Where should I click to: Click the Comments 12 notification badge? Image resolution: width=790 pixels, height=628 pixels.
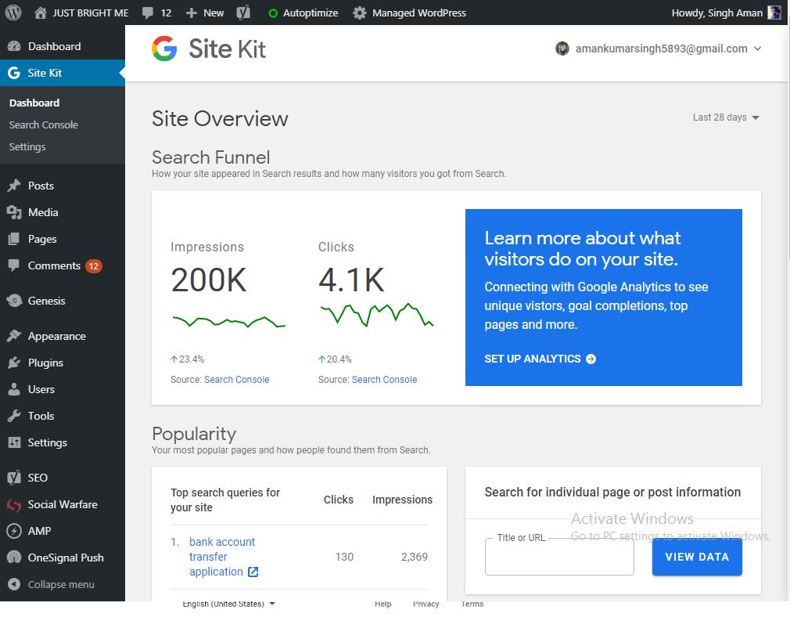94,265
